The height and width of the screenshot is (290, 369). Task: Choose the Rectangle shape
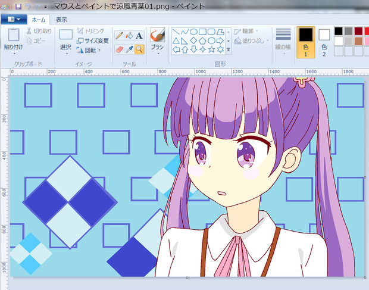[202, 32]
